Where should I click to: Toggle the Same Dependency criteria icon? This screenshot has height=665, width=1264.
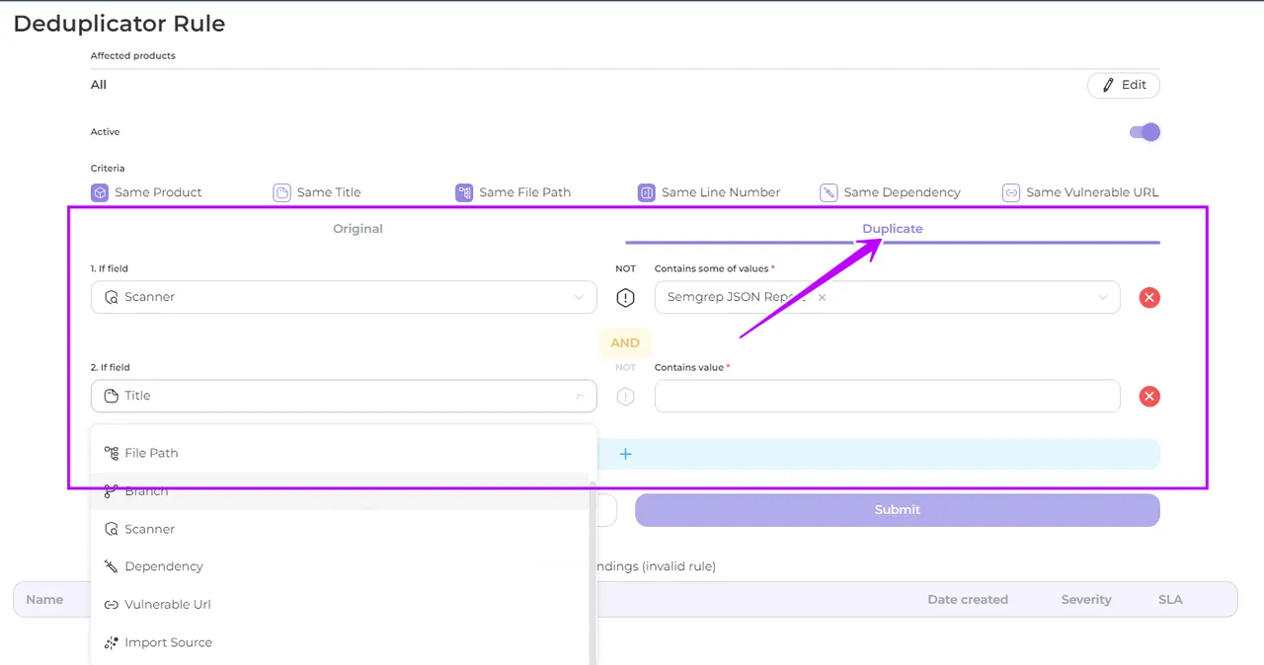[829, 192]
